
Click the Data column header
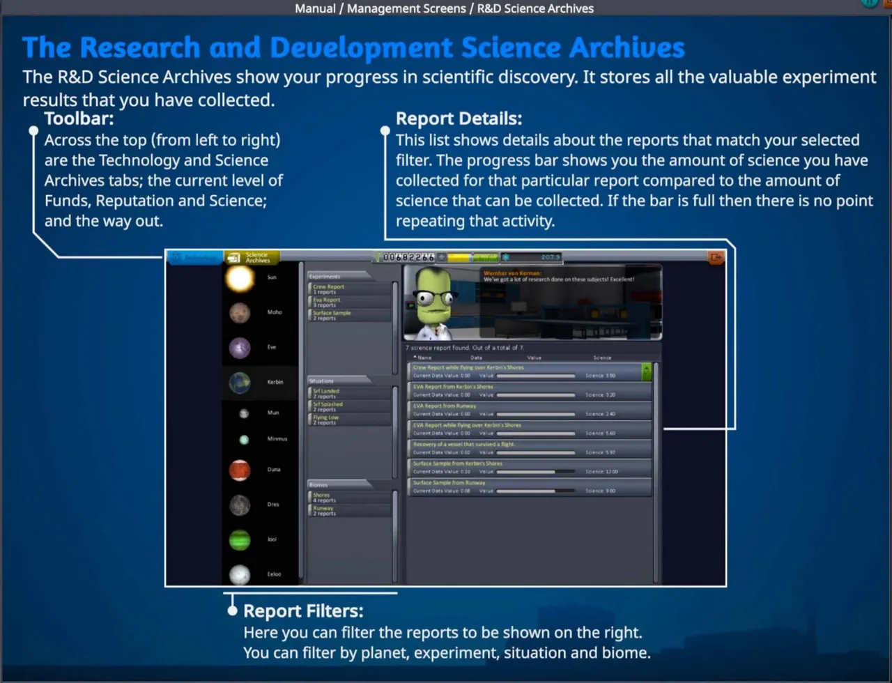click(476, 358)
